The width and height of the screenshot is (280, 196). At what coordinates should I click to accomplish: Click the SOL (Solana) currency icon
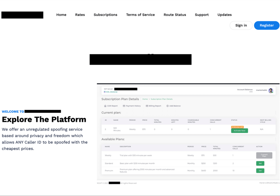pos(105,92)
